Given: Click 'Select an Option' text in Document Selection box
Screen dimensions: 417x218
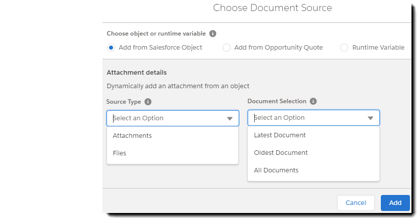Looking at the screenshot, I should (279, 118).
